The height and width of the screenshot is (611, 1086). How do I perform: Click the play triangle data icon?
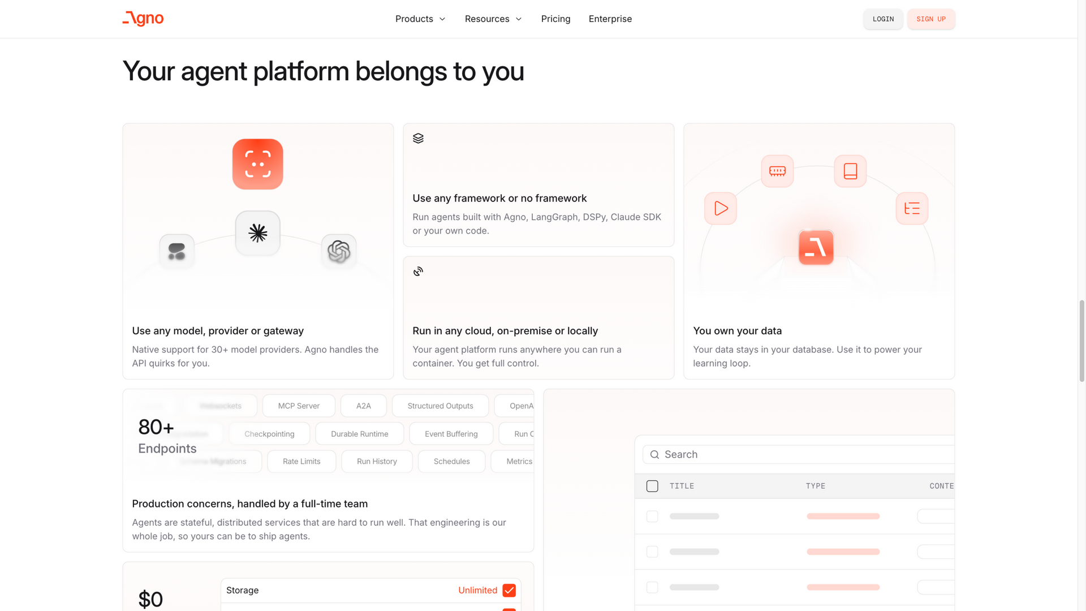pos(721,208)
